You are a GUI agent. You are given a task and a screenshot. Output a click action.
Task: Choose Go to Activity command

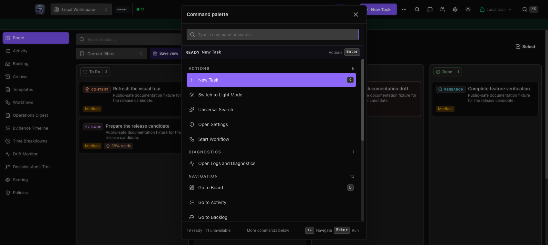coord(271,202)
